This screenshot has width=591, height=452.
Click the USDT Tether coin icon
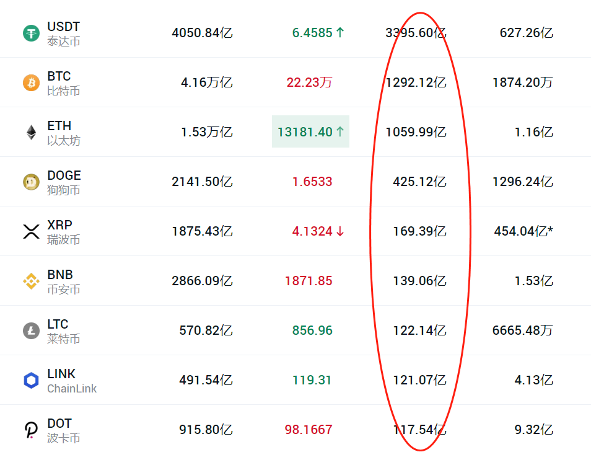(x=31, y=33)
